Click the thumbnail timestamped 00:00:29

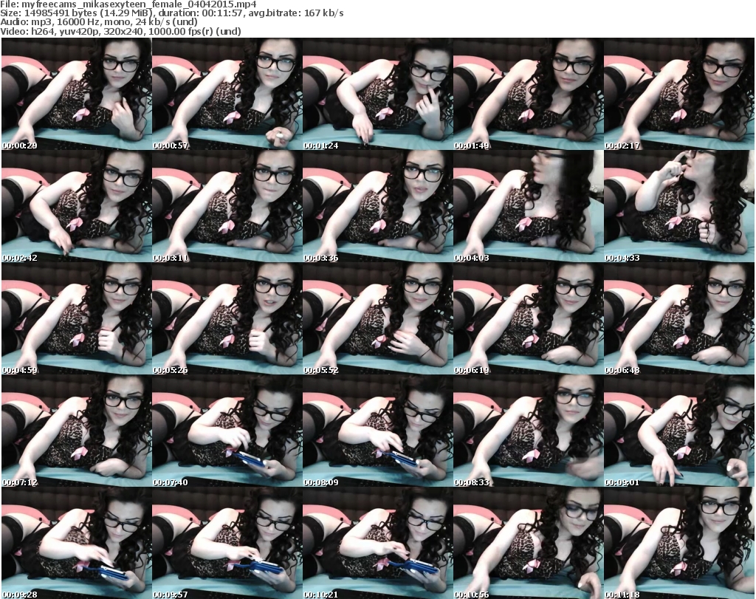tap(76, 94)
